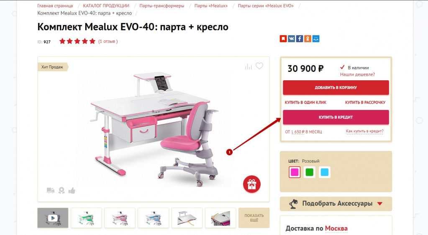The height and width of the screenshot is (235, 428).
Task: Click the blue Moi Mir share icon
Action: [x=316, y=39]
